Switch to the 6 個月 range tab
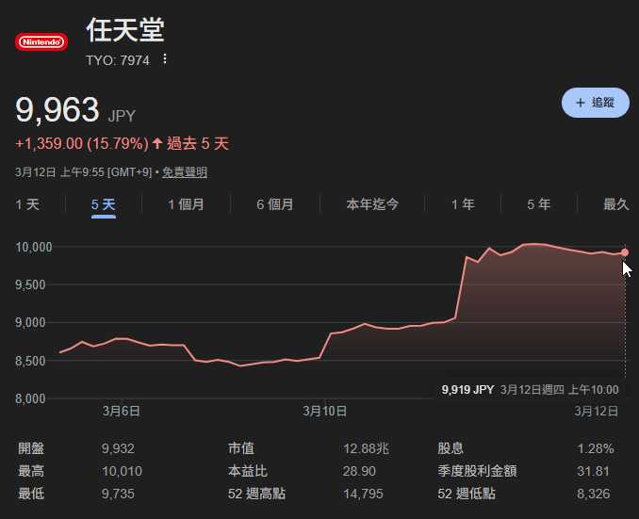This screenshot has height=519, width=639. point(274,204)
